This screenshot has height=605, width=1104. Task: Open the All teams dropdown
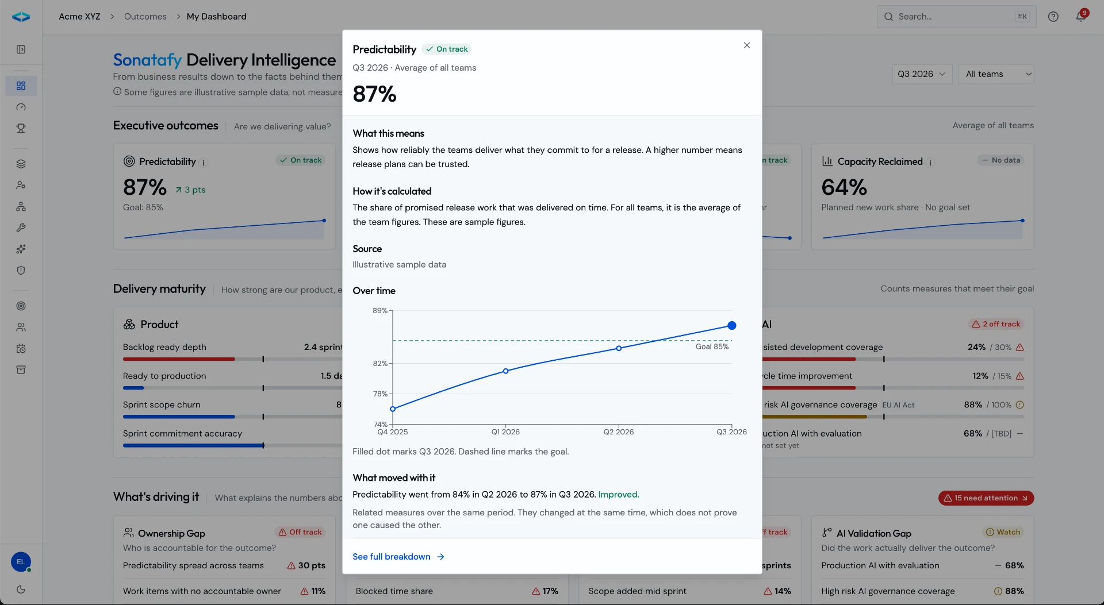point(996,74)
